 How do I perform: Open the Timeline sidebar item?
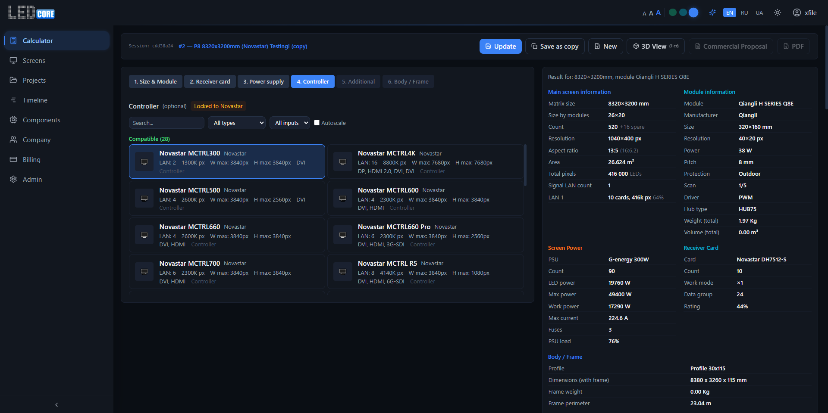coord(35,100)
